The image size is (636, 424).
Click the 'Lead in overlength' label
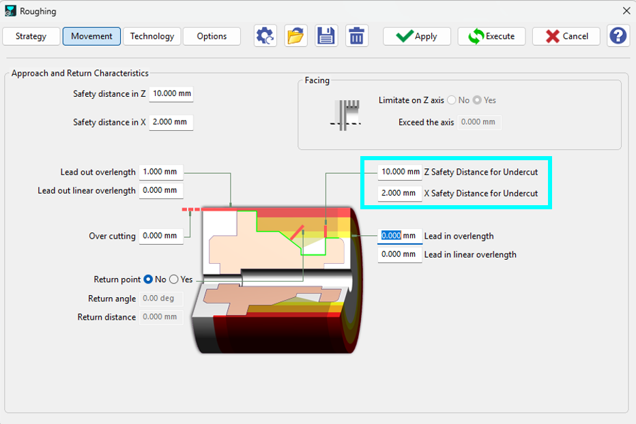[459, 237]
